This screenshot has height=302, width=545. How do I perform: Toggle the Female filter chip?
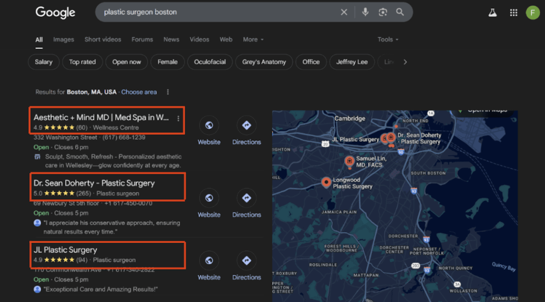[167, 62]
